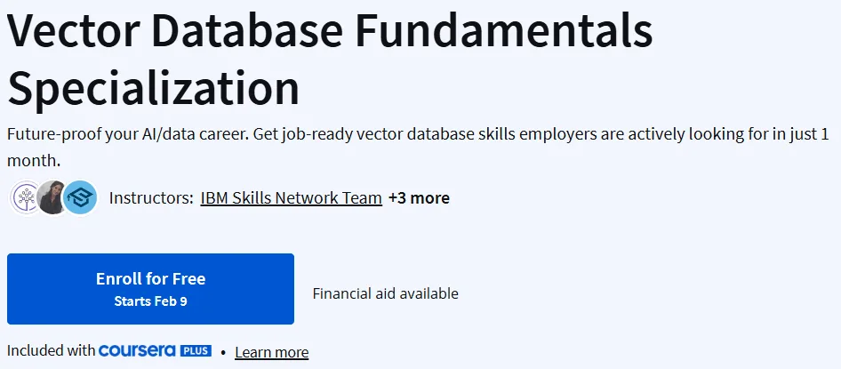Open the woman instructor's profile photo
Image resolution: width=841 pixels, height=369 pixels.
coord(52,198)
